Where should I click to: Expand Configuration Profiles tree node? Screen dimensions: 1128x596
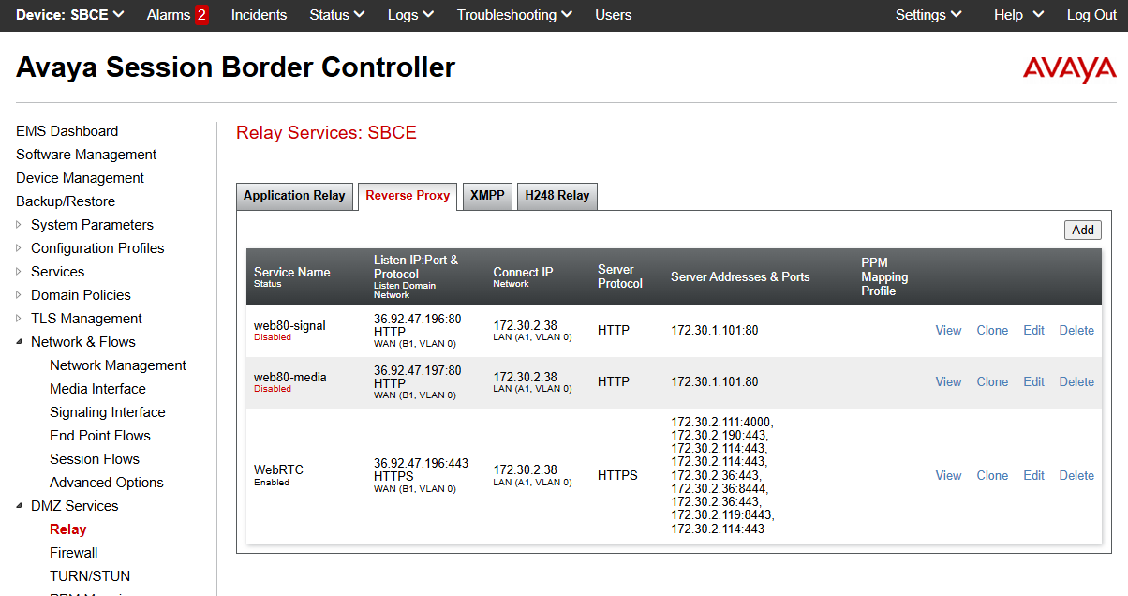tap(21, 248)
